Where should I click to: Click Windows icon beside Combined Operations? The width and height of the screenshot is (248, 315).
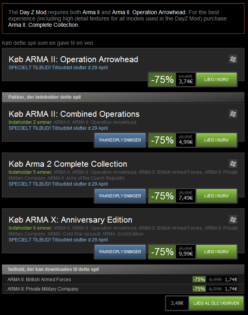coord(233,114)
